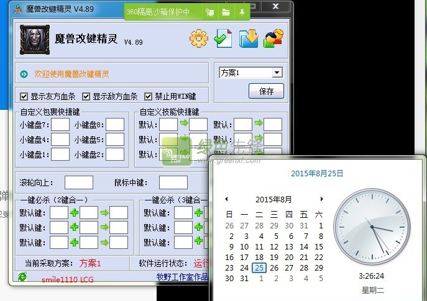Click the 360 sandbox monitor icon

[x=209, y=12]
